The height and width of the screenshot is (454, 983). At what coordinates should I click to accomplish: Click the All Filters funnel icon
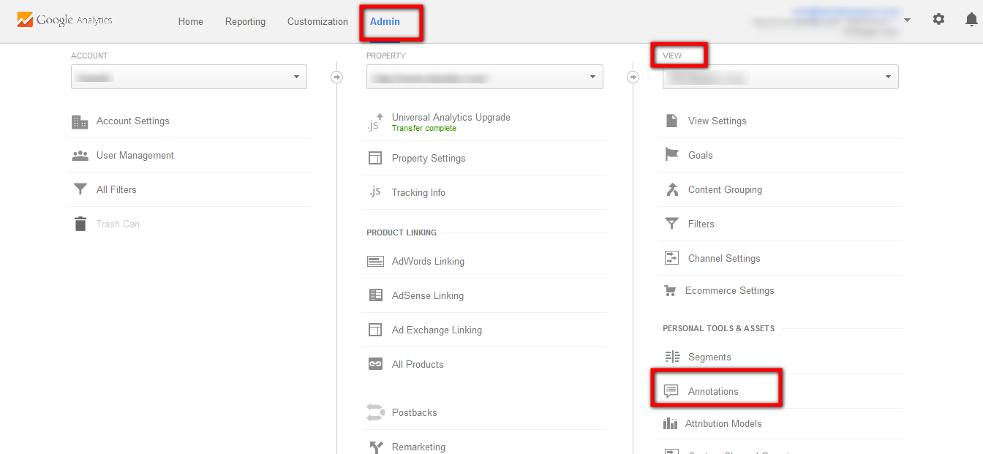click(x=80, y=190)
